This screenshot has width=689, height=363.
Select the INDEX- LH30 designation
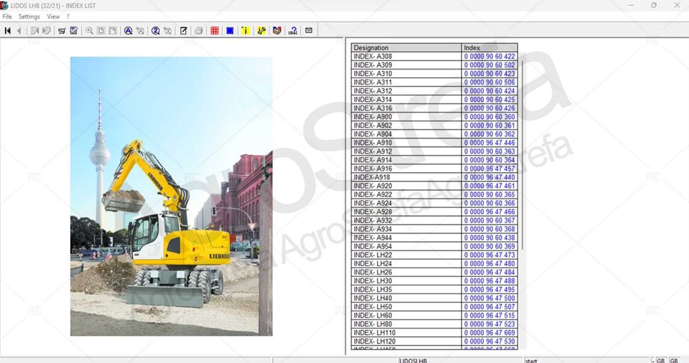click(x=373, y=281)
